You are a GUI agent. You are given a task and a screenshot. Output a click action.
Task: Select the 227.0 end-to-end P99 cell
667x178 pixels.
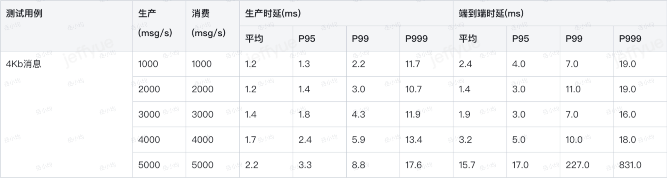point(577,165)
